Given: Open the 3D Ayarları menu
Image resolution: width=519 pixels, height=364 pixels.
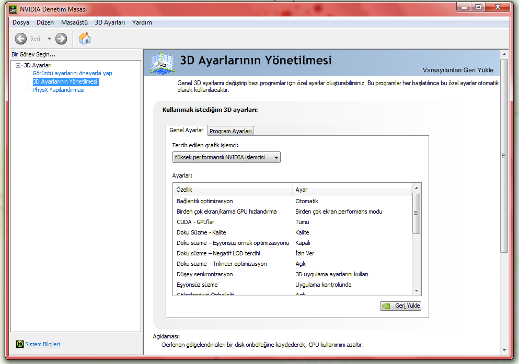Looking at the screenshot, I should click(x=110, y=22).
